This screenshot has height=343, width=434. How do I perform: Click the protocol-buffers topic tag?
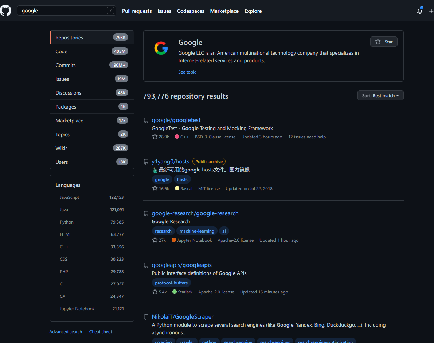(171, 283)
